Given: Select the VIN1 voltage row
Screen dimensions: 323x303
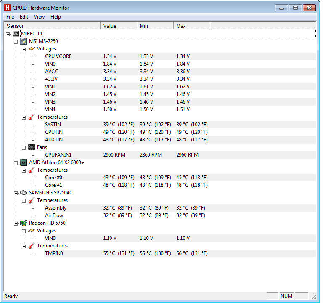Looking at the screenshot, I should pos(180,87).
